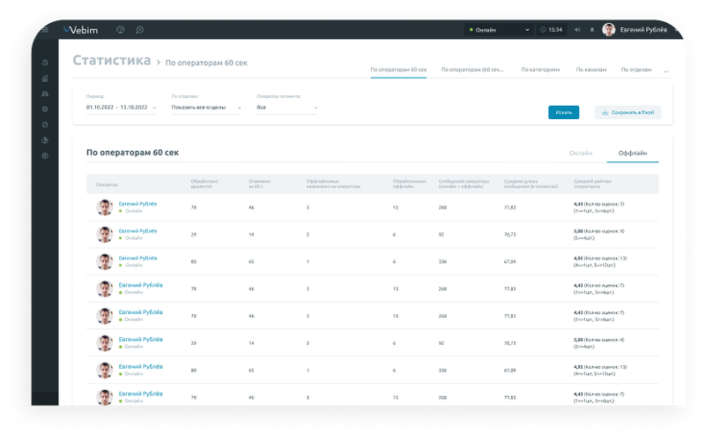Click the Средняя длина сообщения column header

point(531,184)
